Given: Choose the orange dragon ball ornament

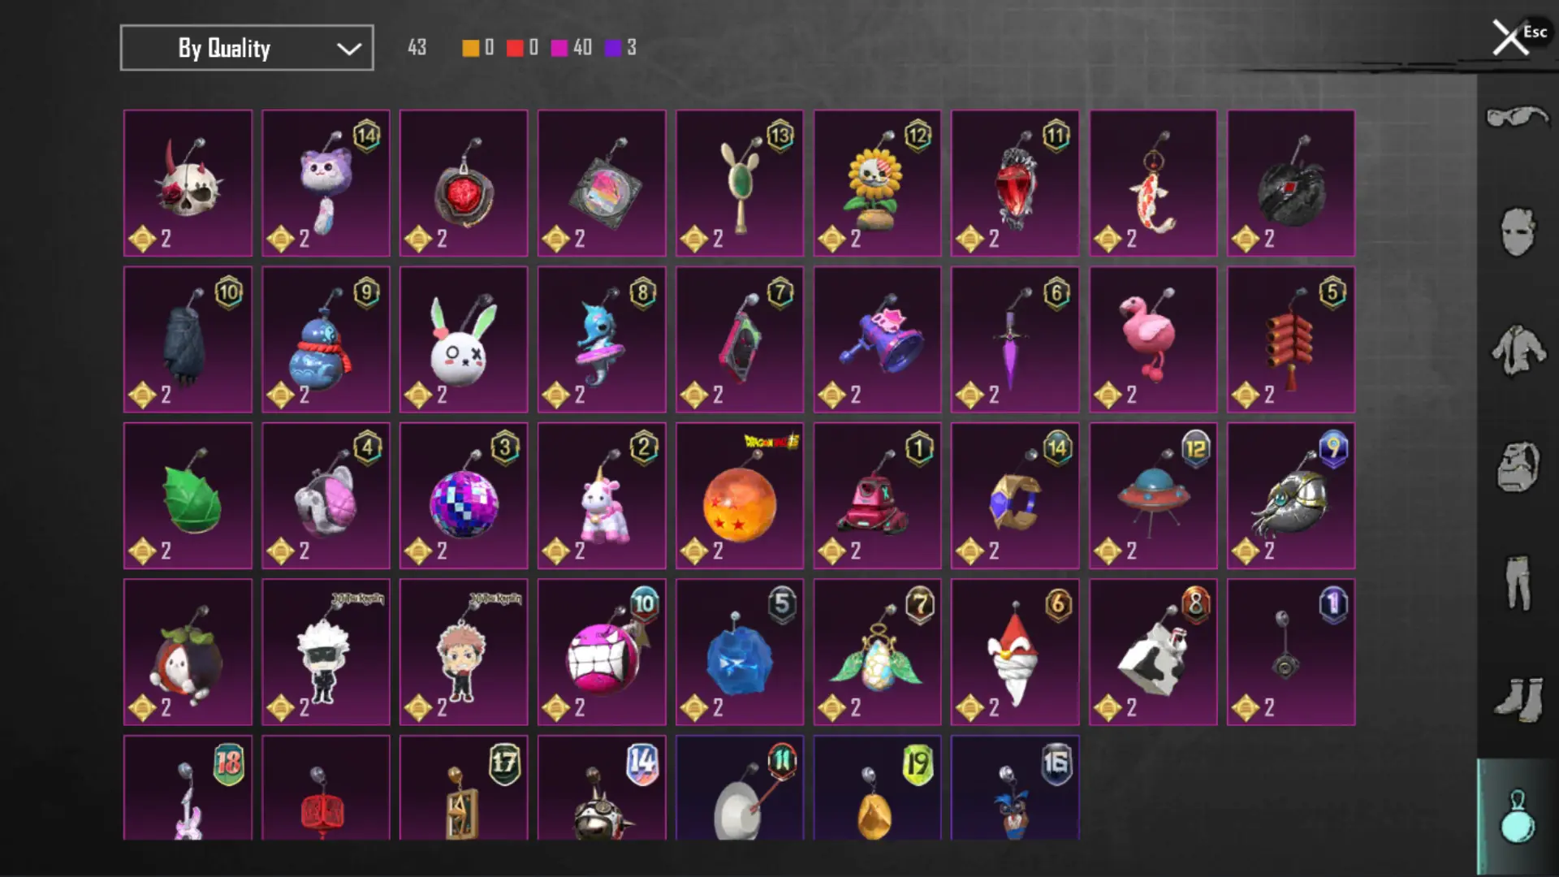Looking at the screenshot, I should 739,495.
